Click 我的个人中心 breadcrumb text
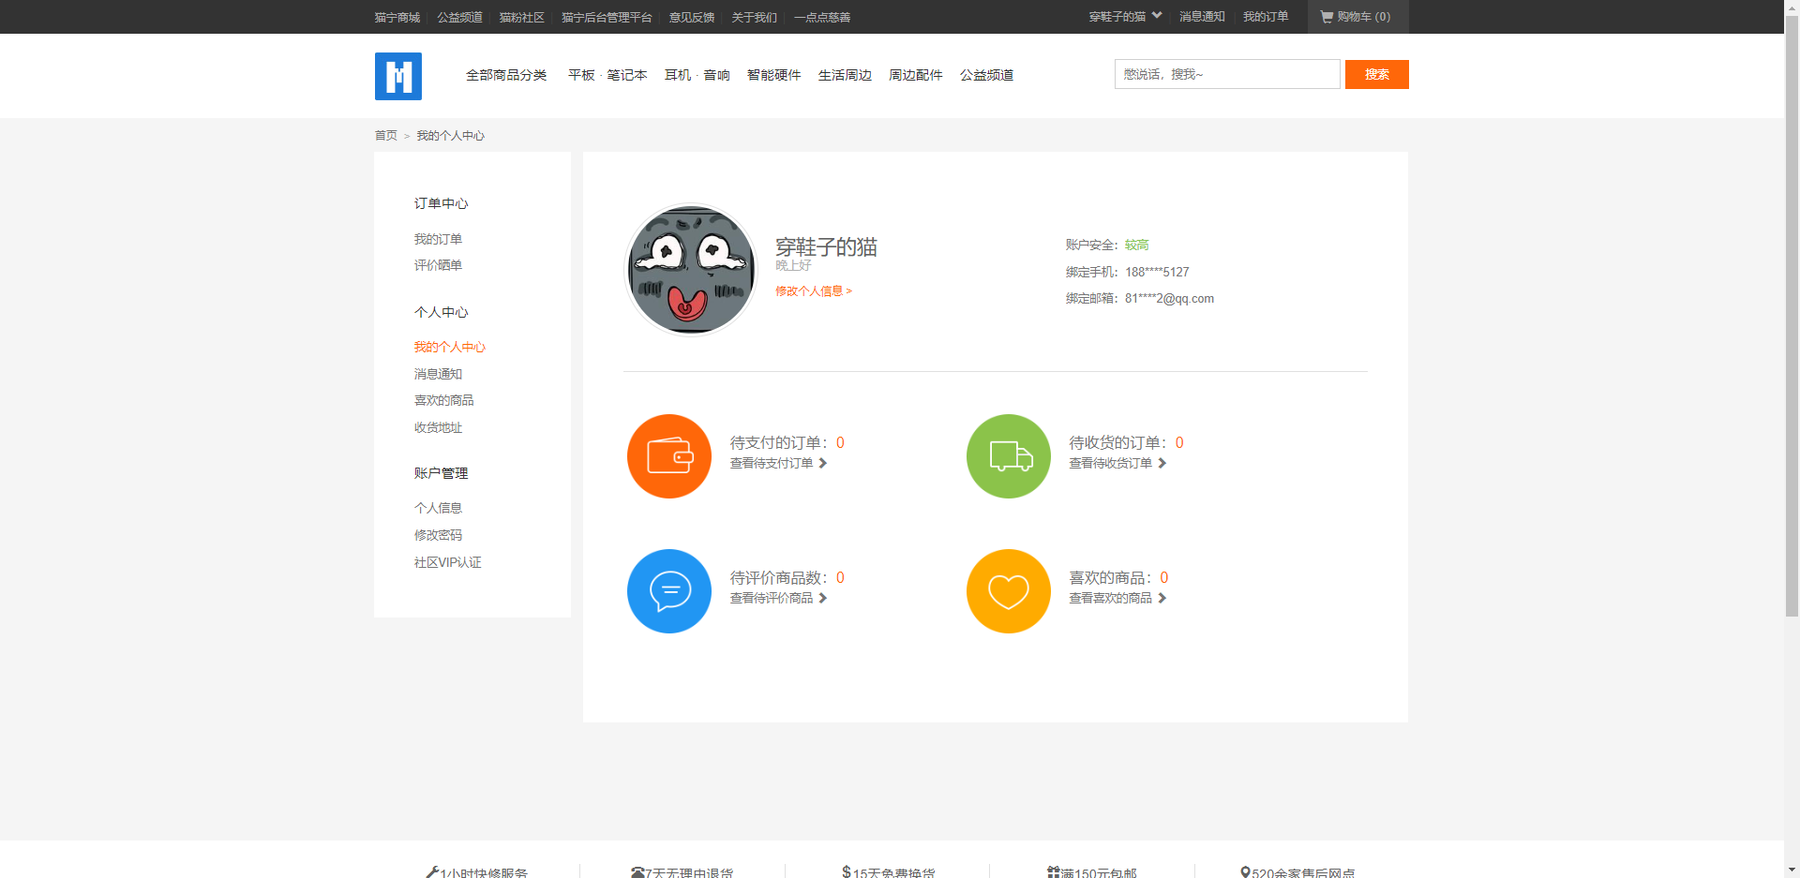The image size is (1800, 878). click(x=451, y=136)
